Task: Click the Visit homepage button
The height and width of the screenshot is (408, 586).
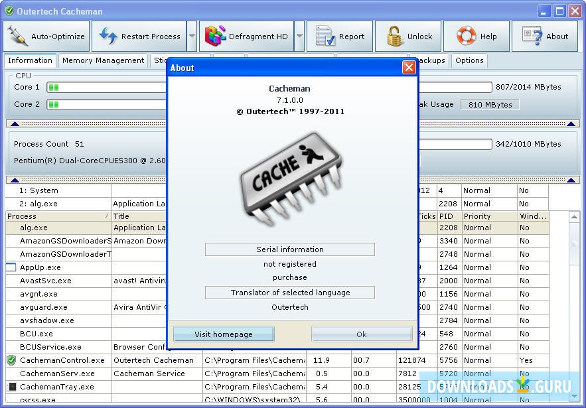Action: [224, 334]
